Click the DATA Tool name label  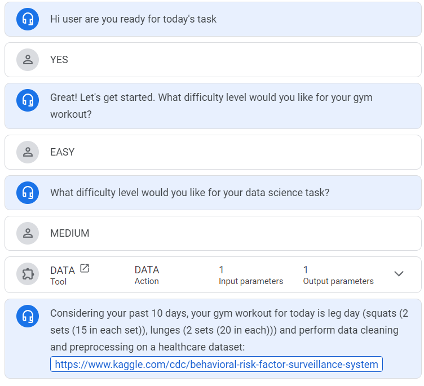pyautogui.click(x=62, y=270)
